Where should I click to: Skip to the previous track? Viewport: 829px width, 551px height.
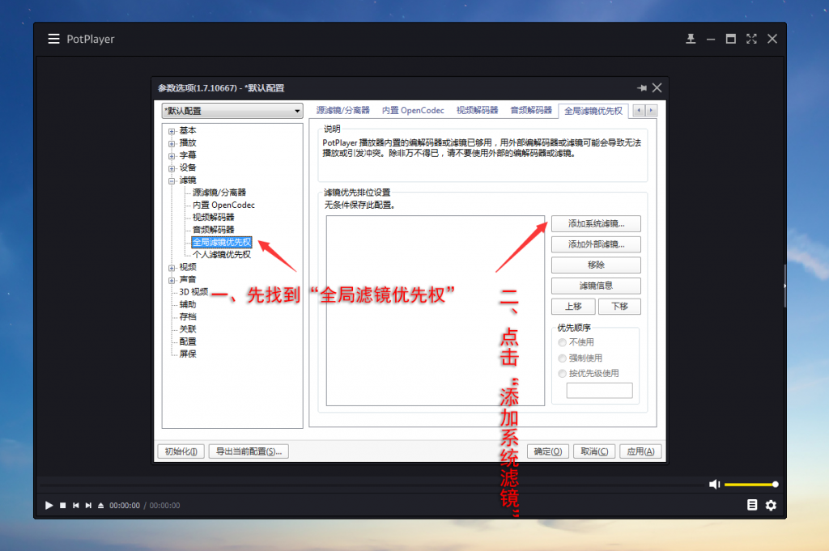(x=76, y=506)
